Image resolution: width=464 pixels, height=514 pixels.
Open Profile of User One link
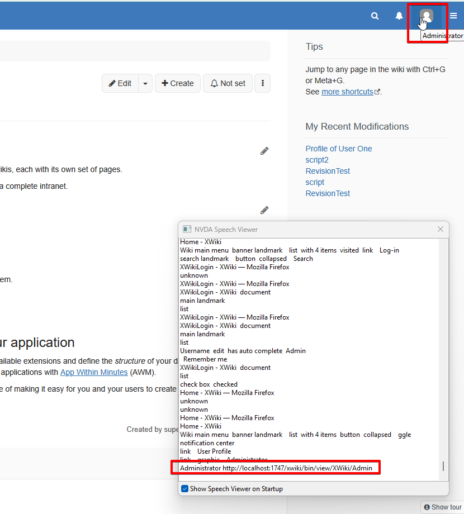click(x=339, y=149)
